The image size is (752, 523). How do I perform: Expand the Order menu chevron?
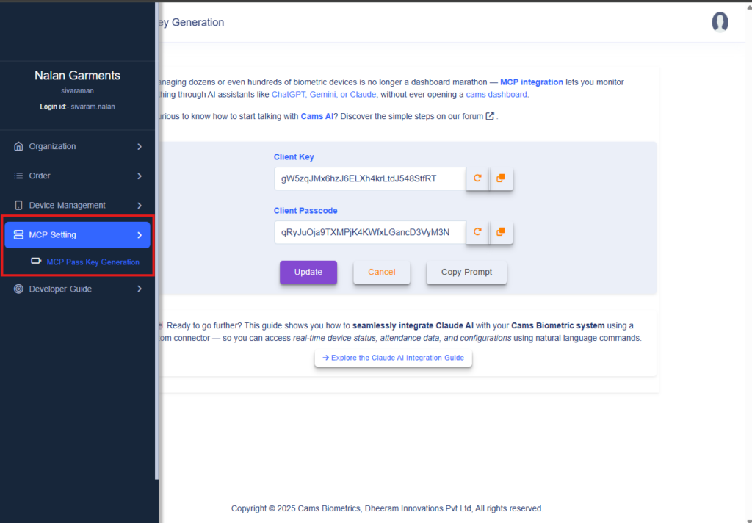click(140, 176)
